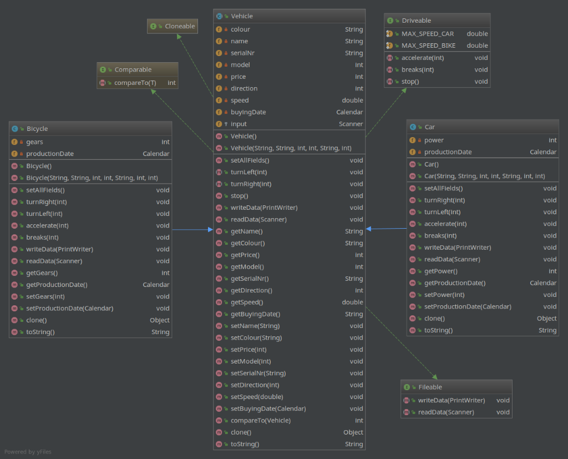Select Bicycle's breaks(int) method

coord(90,238)
